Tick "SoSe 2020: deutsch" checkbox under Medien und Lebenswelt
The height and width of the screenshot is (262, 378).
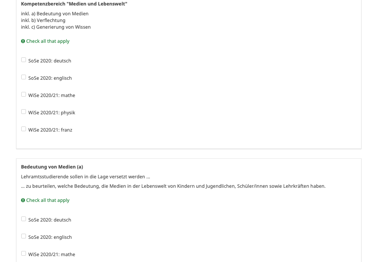[24, 60]
